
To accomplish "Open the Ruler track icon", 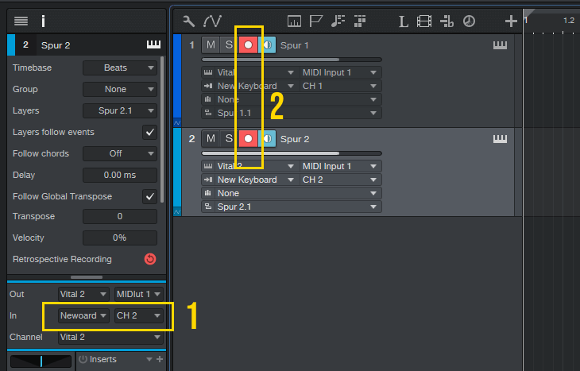I will [x=294, y=21].
